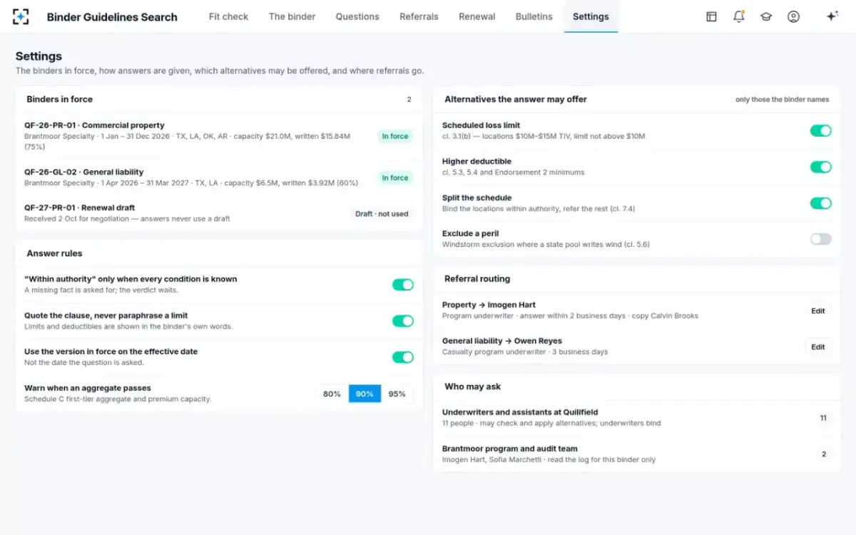This screenshot has height=535, width=856.
Task: Go to the Renewal tab
Action: pyautogui.click(x=477, y=16)
